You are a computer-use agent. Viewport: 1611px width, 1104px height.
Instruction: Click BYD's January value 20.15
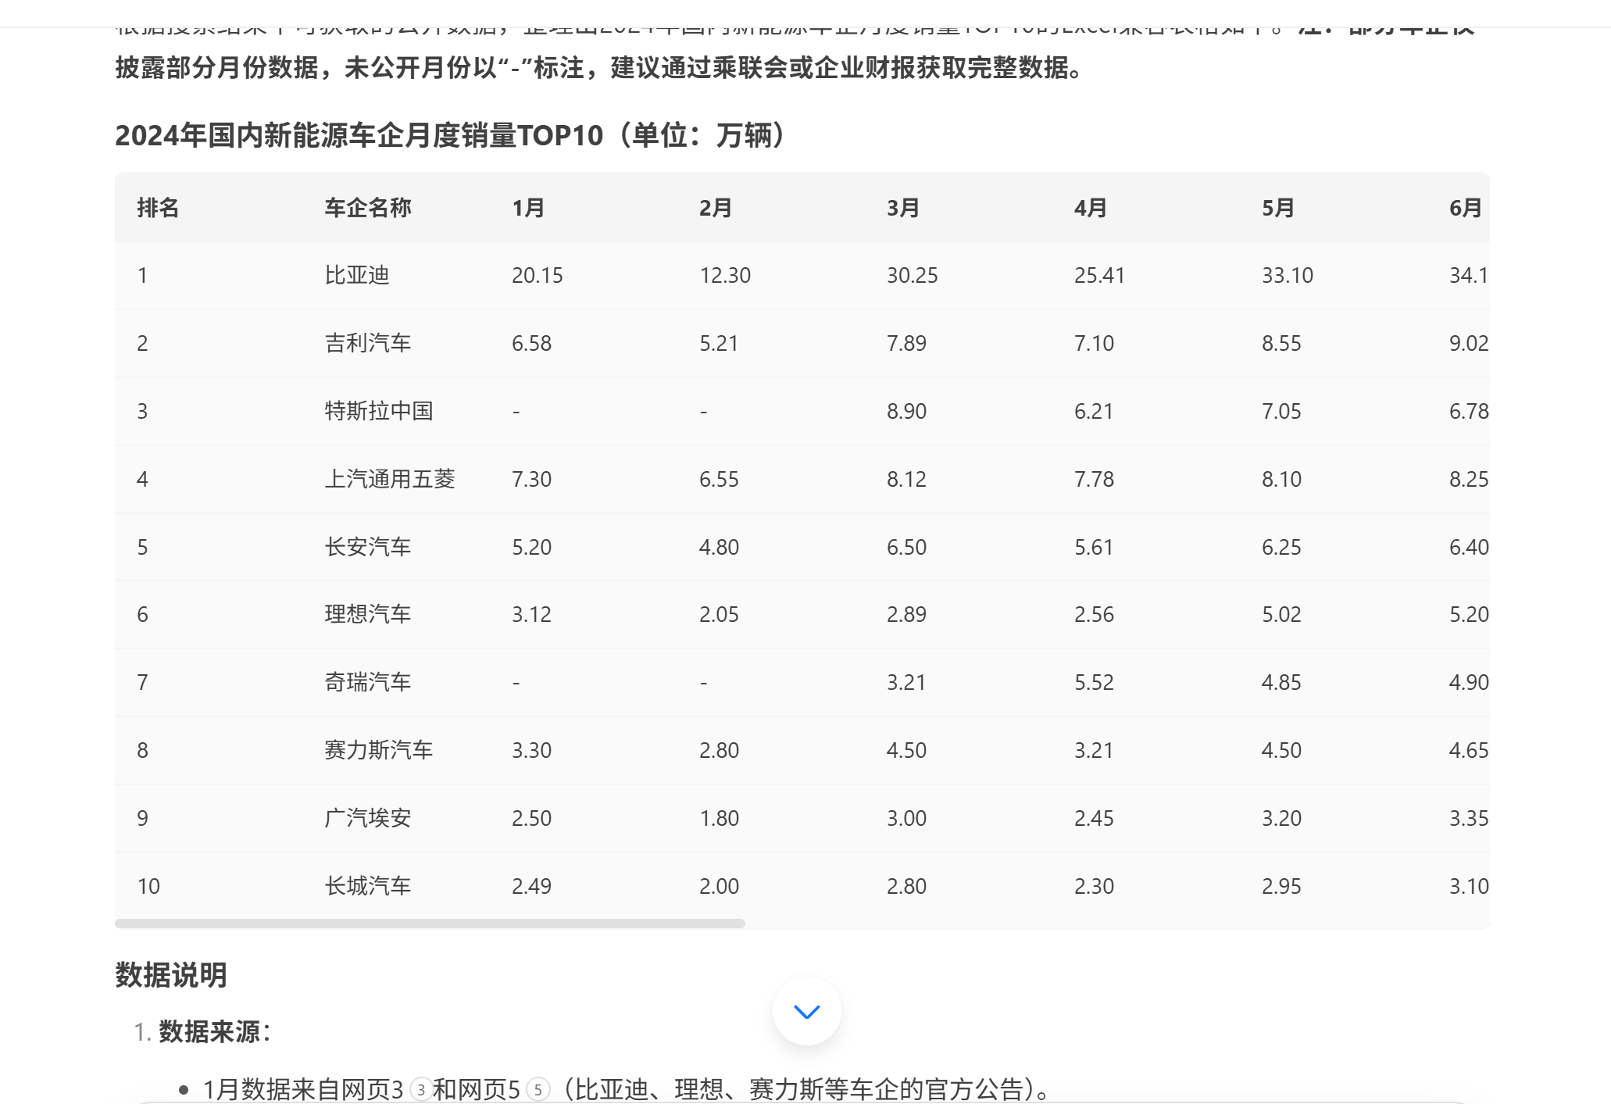click(x=537, y=275)
